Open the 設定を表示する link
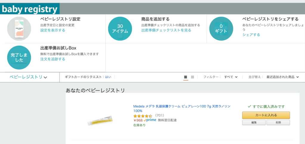This screenshot has width=305, height=144. (53, 30)
